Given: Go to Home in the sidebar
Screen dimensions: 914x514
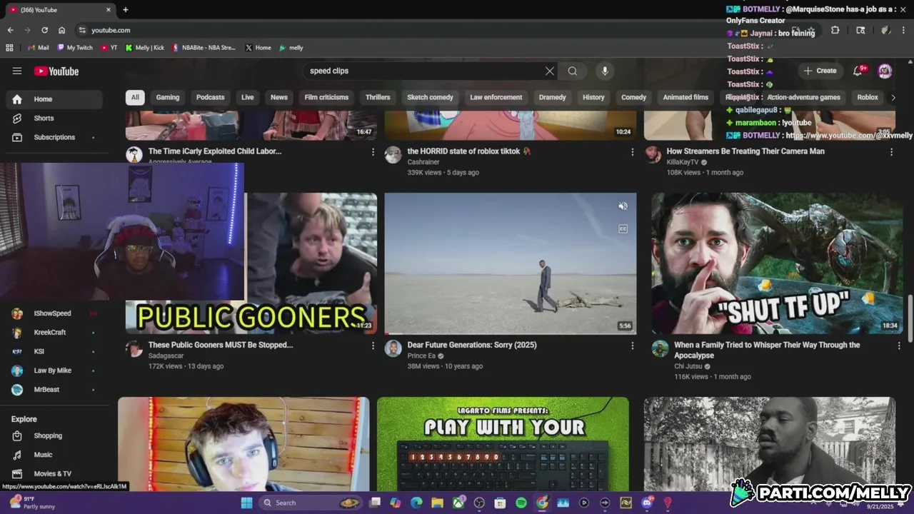Looking at the screenshot, I should [x=54, y=99].
